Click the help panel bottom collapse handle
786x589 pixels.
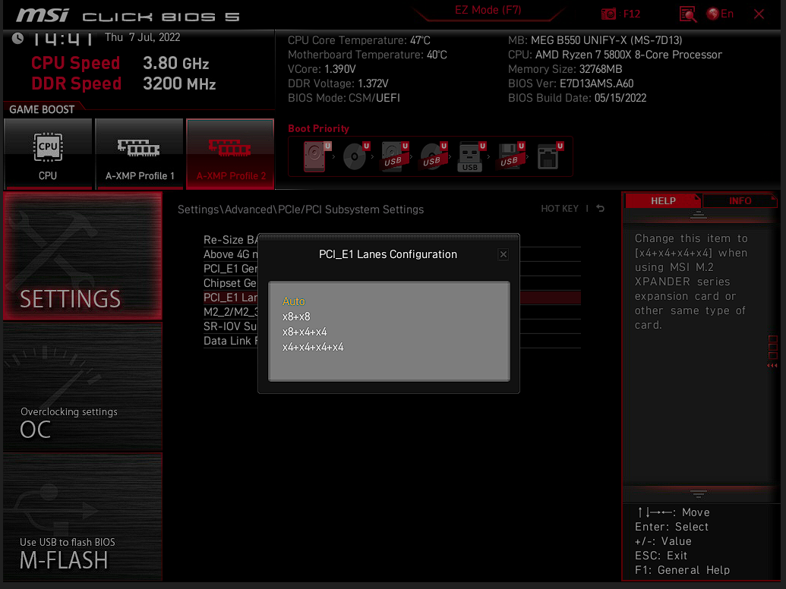point(698,494)
